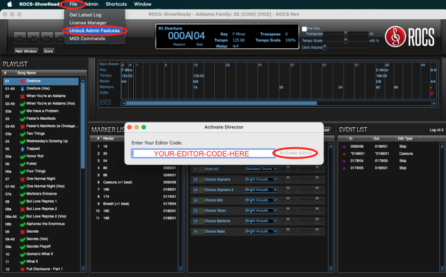Enable the Pre Roll checkbox
Viewport: 446px width, 277px height.
coord(304,29)
